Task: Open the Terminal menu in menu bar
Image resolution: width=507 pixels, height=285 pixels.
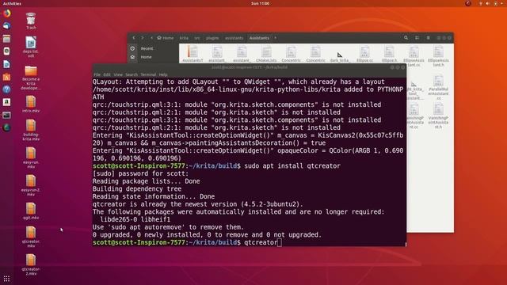Action: point(148,74)
